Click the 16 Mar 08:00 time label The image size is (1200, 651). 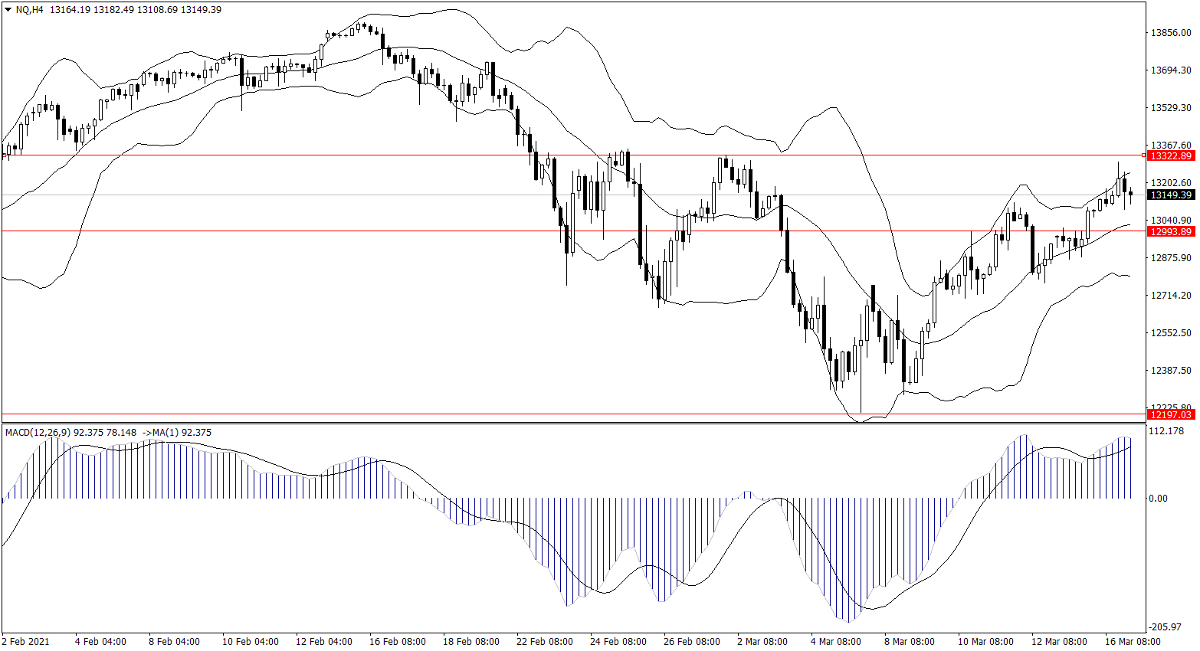[x=1132, y=642]
